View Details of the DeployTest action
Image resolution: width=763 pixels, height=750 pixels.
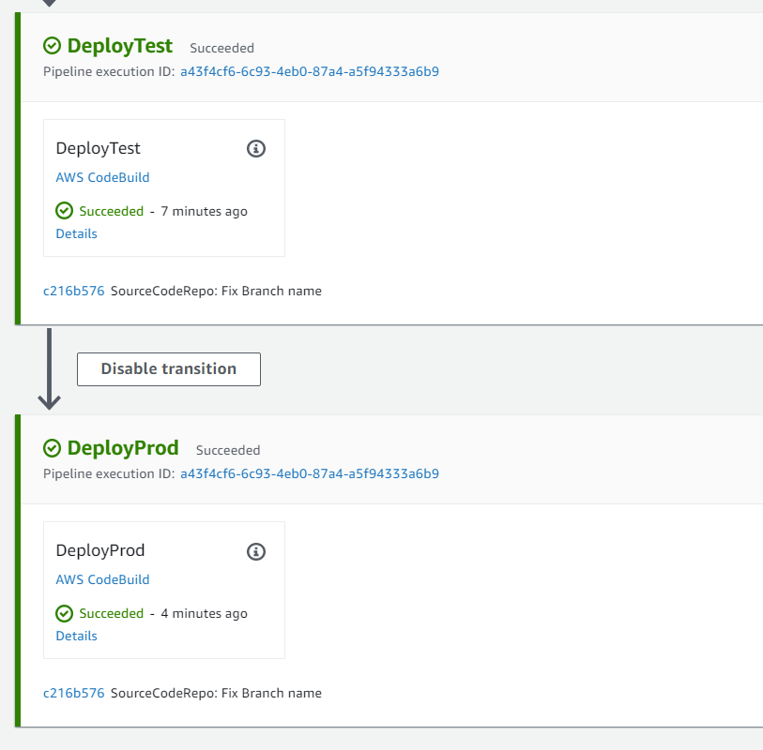(76, 233)
